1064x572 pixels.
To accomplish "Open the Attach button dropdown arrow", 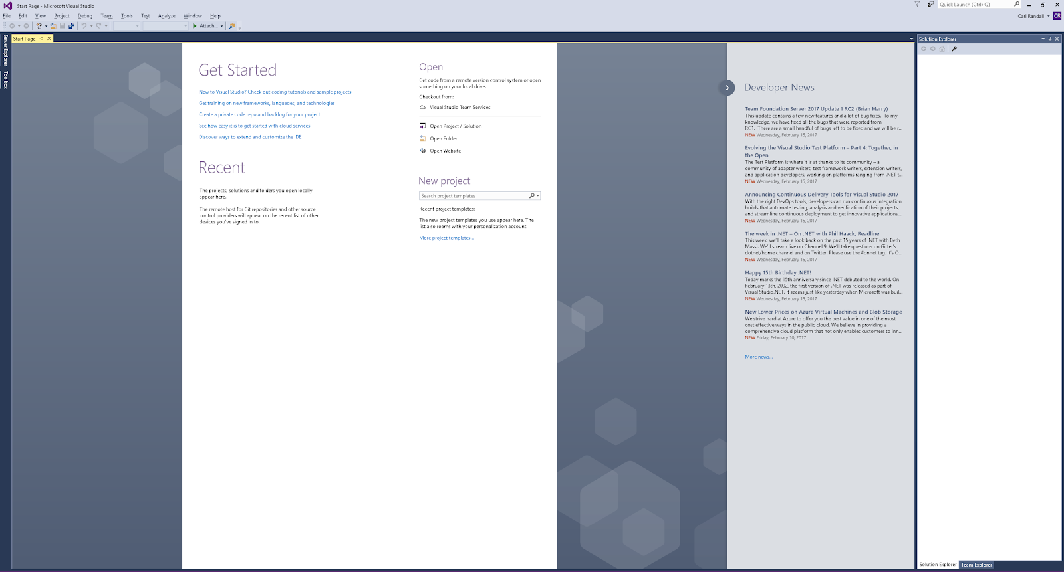I will (221, 26).
